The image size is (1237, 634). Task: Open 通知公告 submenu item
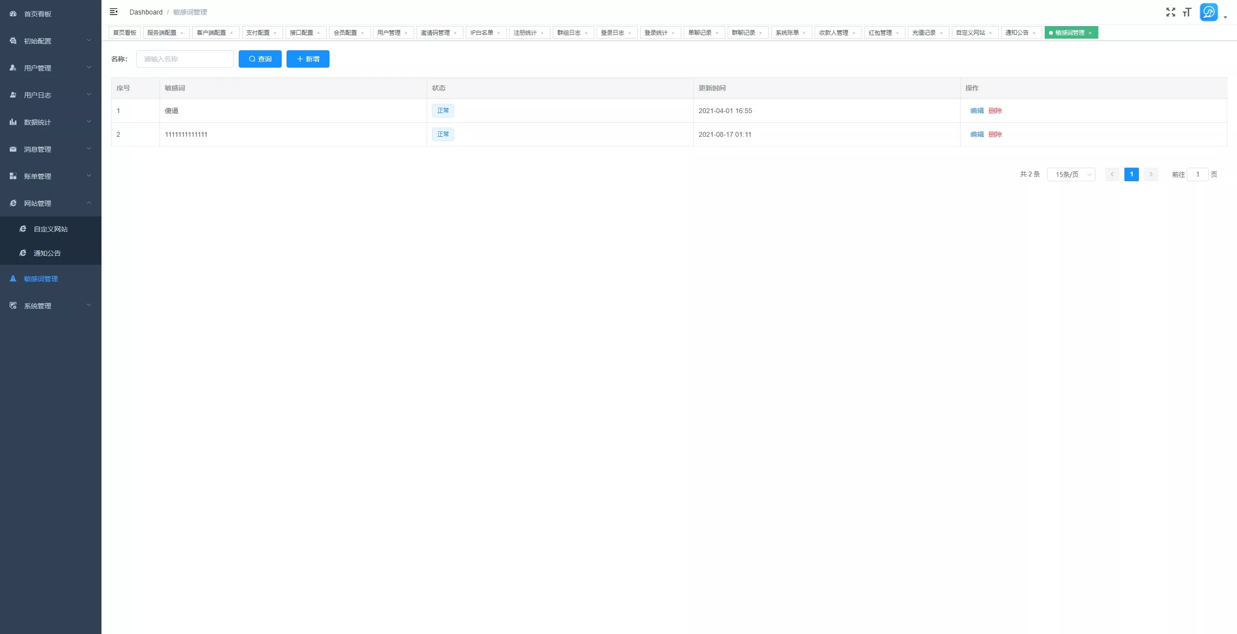[51, 253]
